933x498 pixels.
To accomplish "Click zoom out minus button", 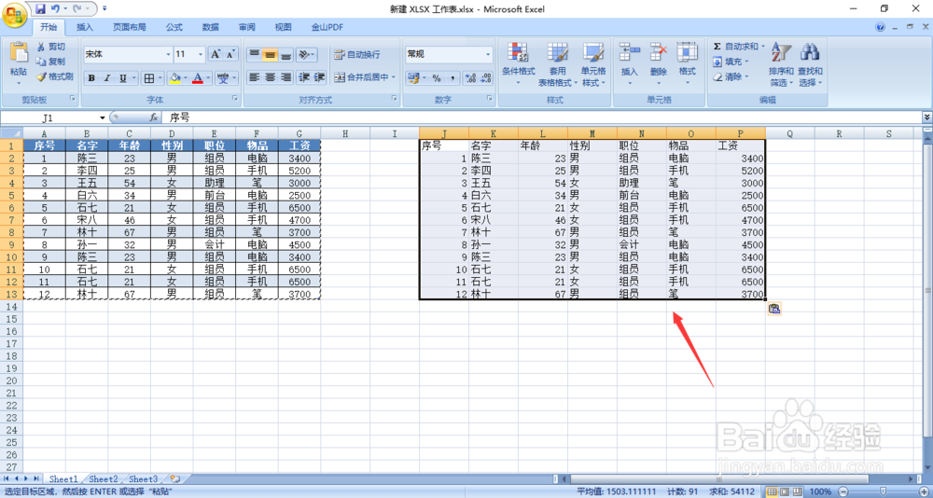I will coord(843,492).
